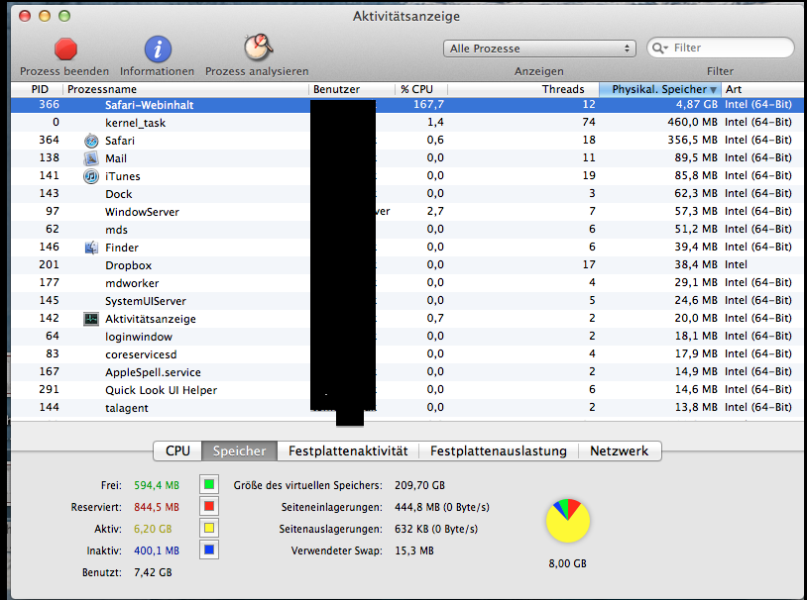
Task: Click the Benutzt value 7,42 GB
Action: pos(153,572)
